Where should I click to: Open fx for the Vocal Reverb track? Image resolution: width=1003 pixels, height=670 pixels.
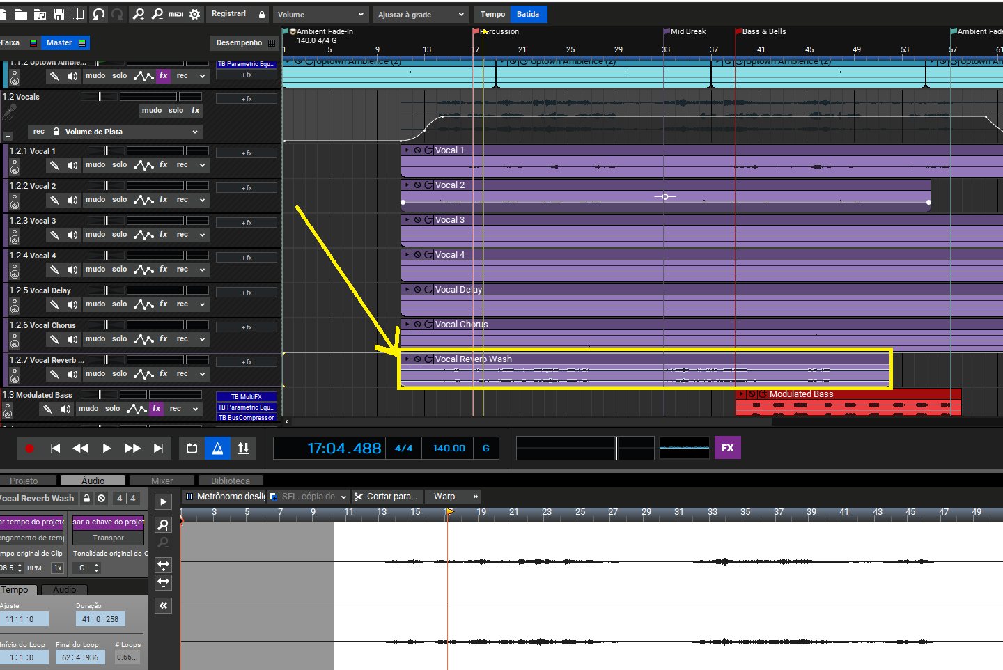(x=164, y=374)
